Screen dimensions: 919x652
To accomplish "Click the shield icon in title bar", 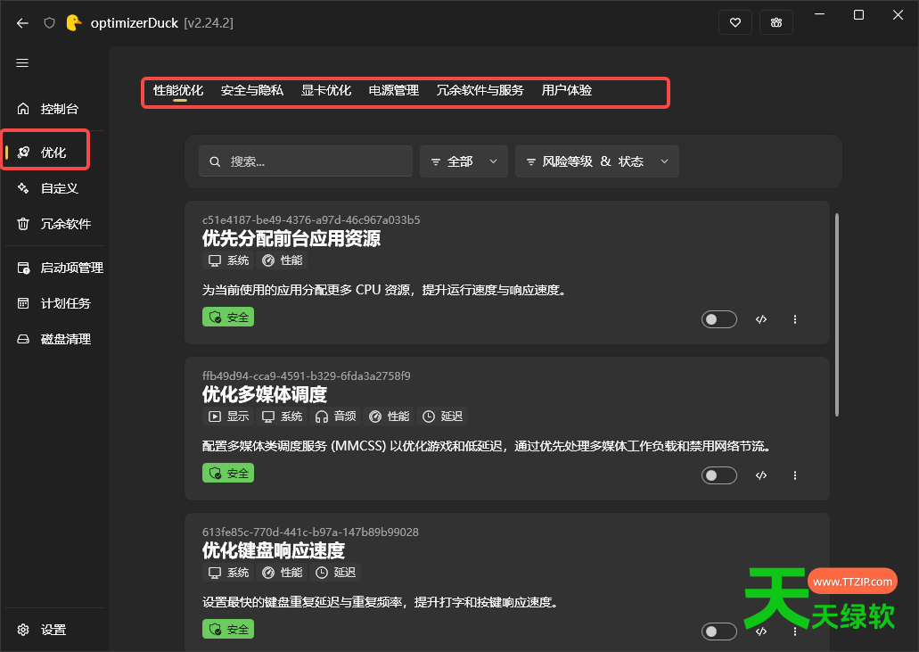I will [49, 23].
